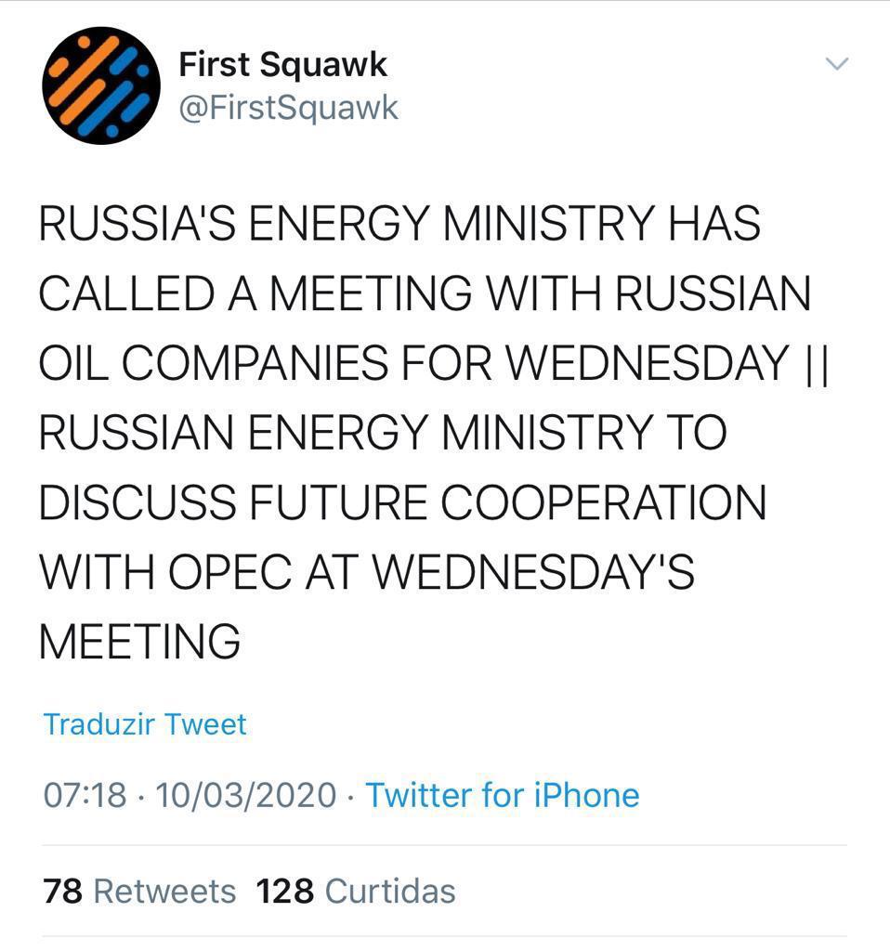Click the 07:18 timestamp

click(85, 795)
